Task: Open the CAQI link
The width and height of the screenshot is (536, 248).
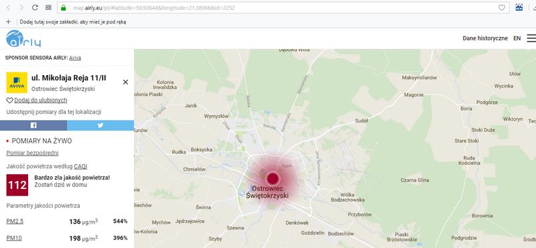Action: tap(80, 167)
